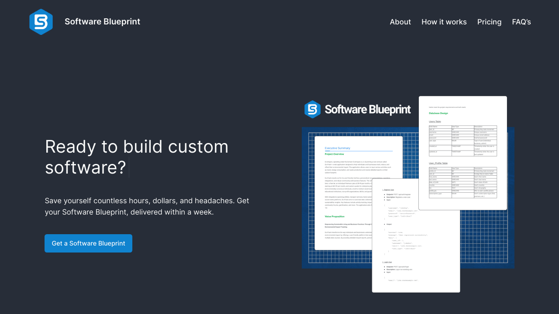Open the Pricing menu item
Image resolution: width=559 pixels, height=314 pixels.
pyautogui.click(x=489, y=22)
